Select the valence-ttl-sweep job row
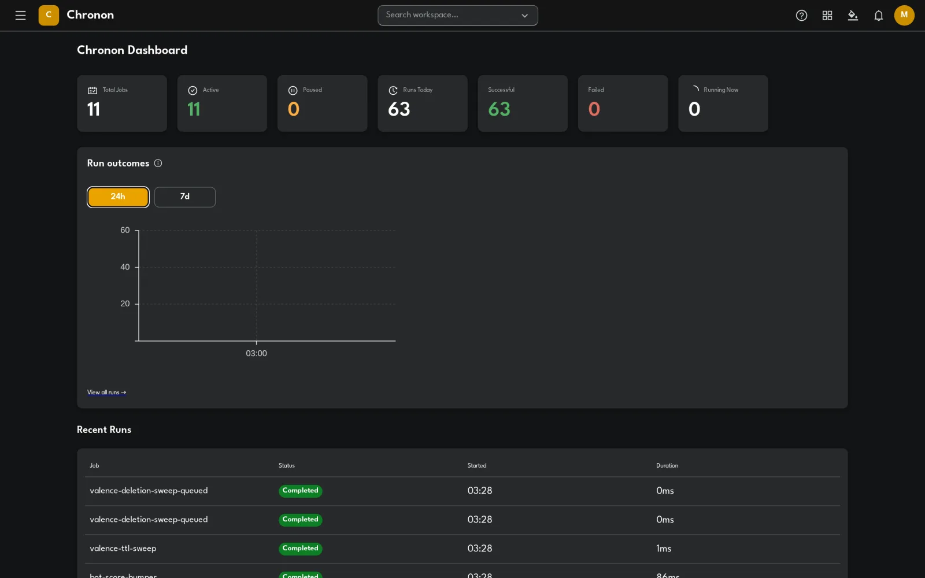925x578 pixels. pyautogui.click(x=462, y=549)
